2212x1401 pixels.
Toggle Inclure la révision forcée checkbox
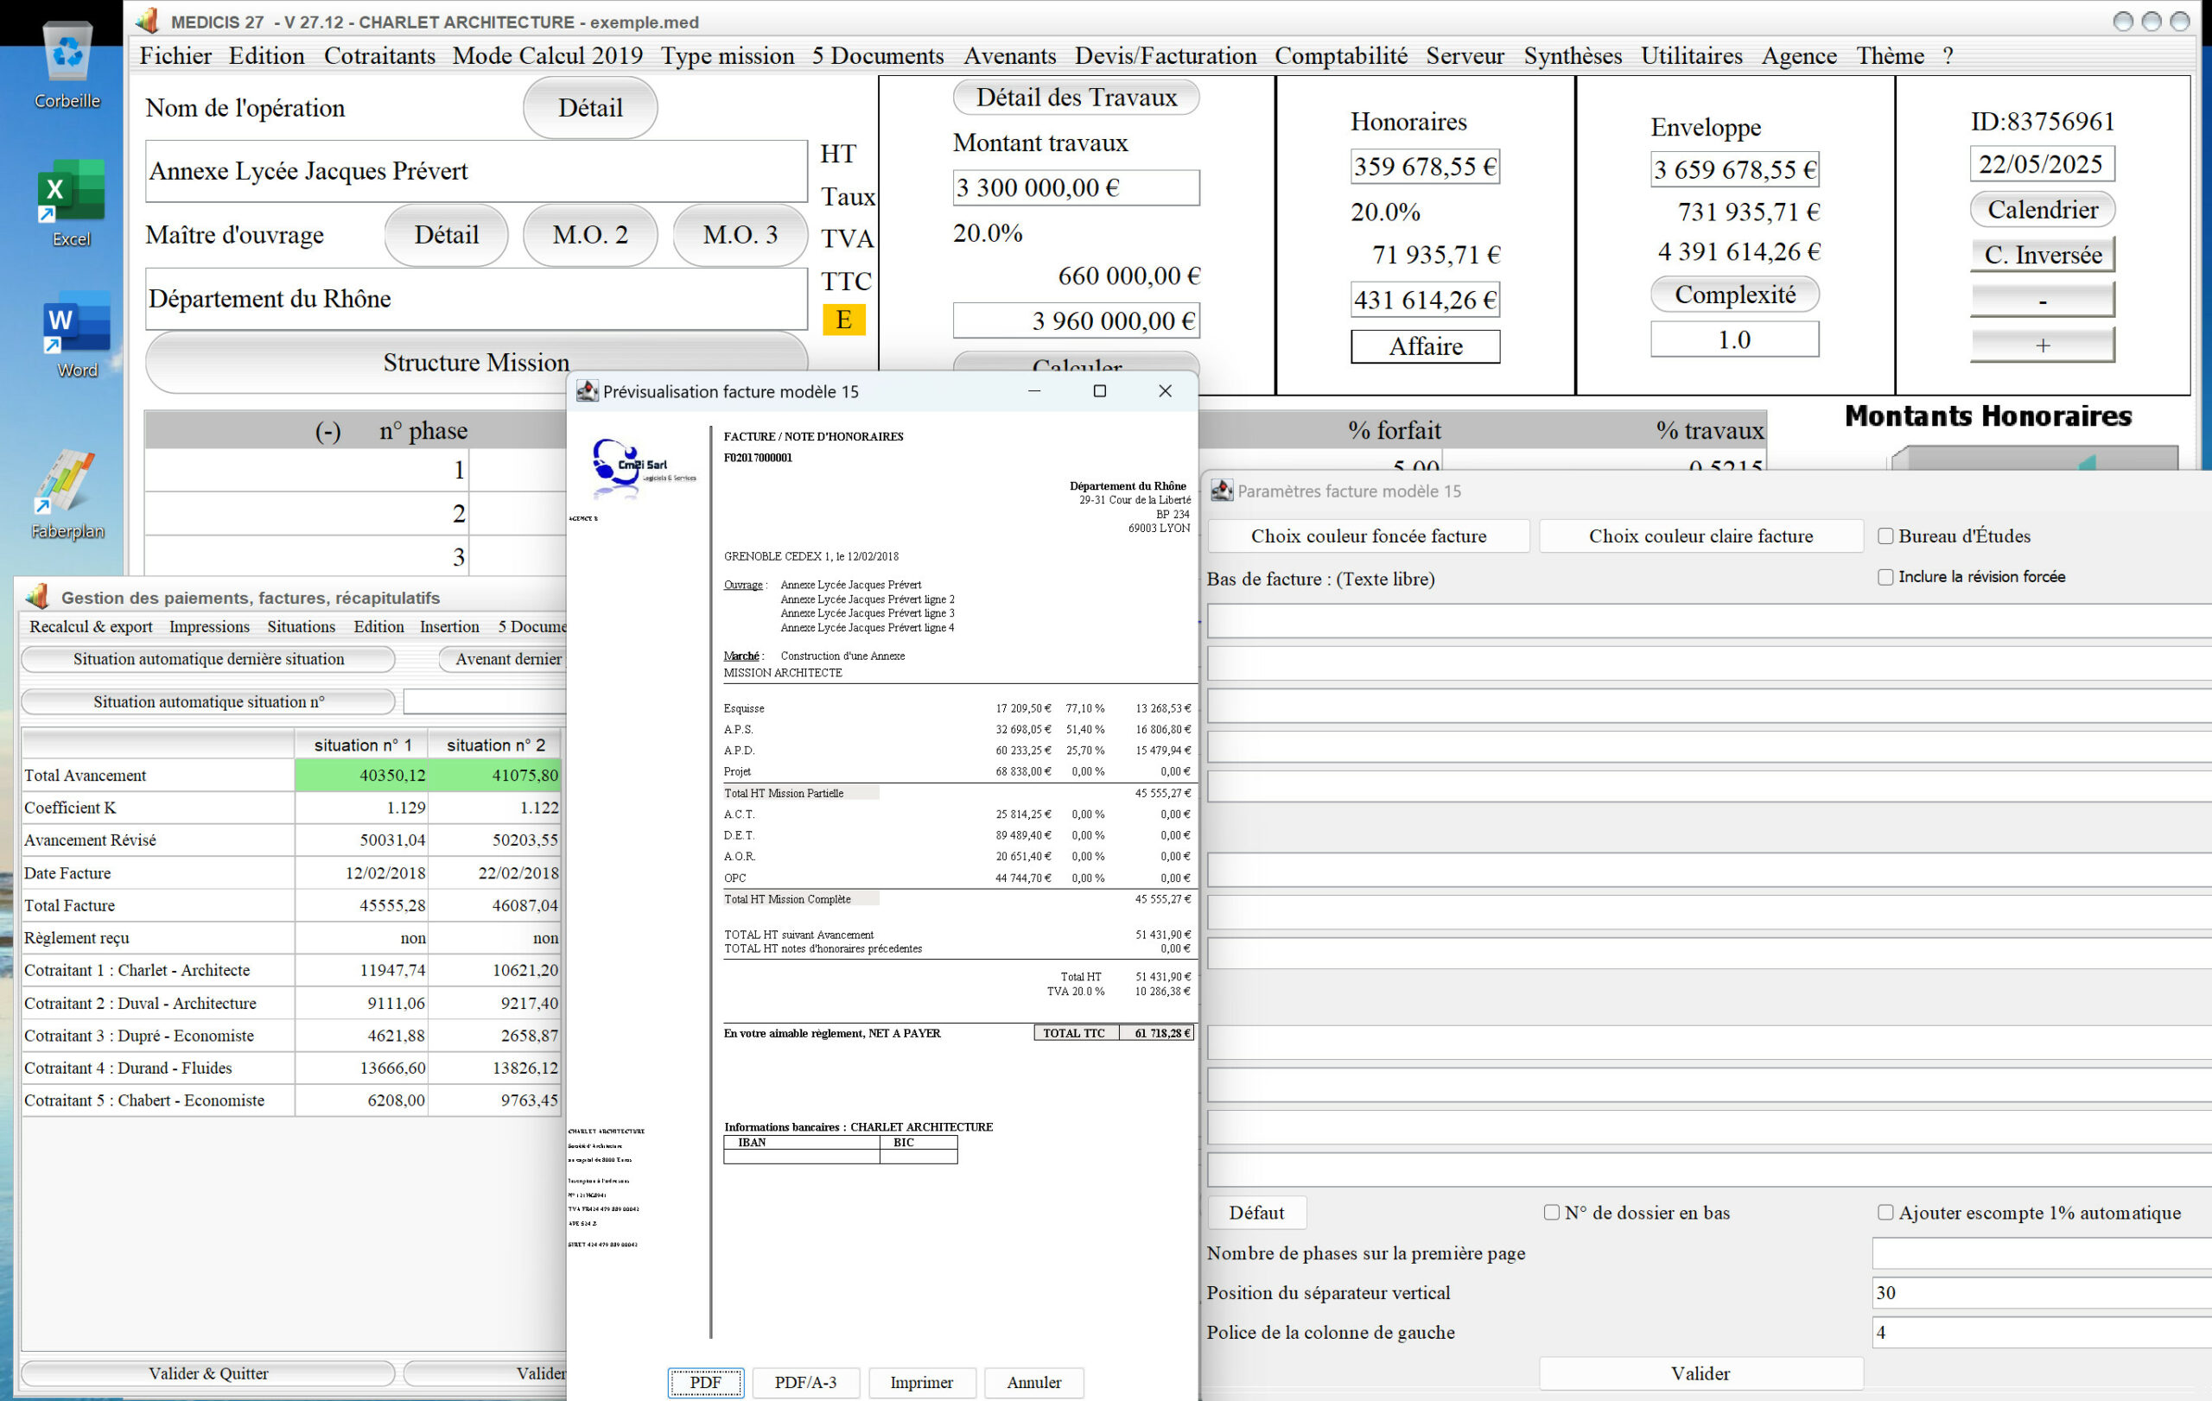1885,577
